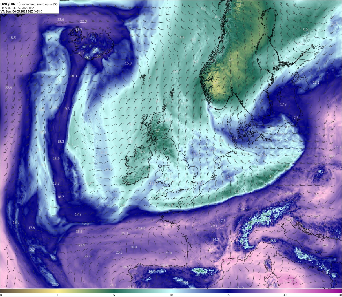Screen dimensions: 342x297
Task: Click the 19.3 value label
Action: (x=66, y=109)
